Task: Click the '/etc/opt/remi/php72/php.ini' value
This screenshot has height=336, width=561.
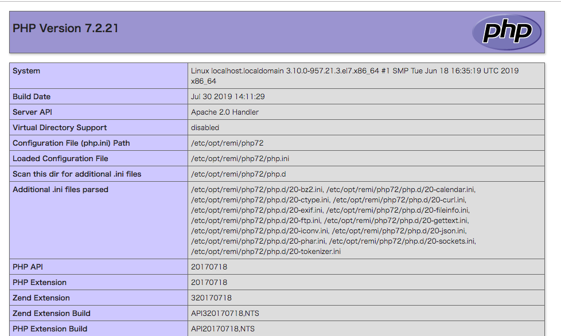Action: click(240, 158)
